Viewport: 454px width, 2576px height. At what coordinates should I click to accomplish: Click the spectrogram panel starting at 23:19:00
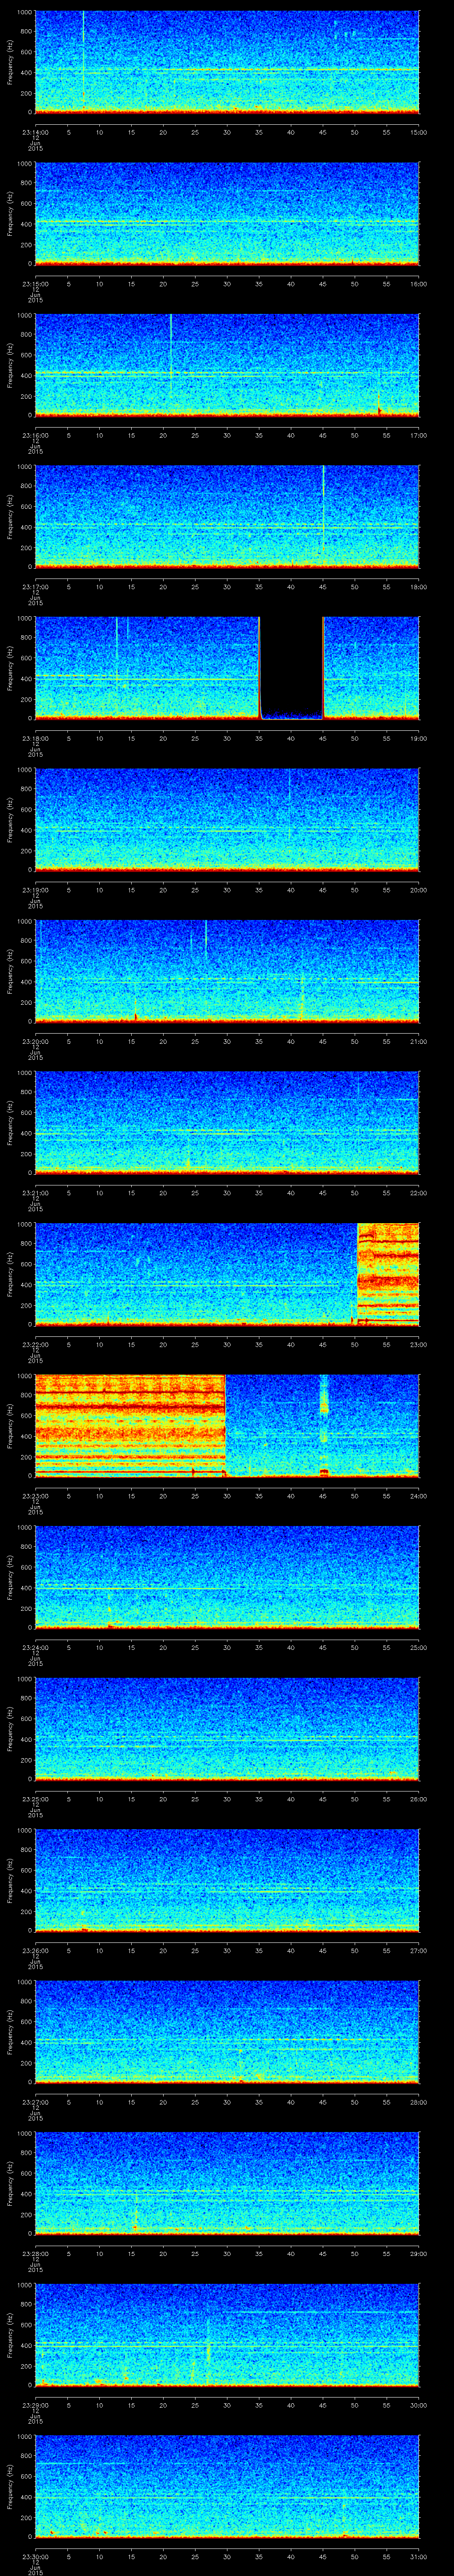227,820
